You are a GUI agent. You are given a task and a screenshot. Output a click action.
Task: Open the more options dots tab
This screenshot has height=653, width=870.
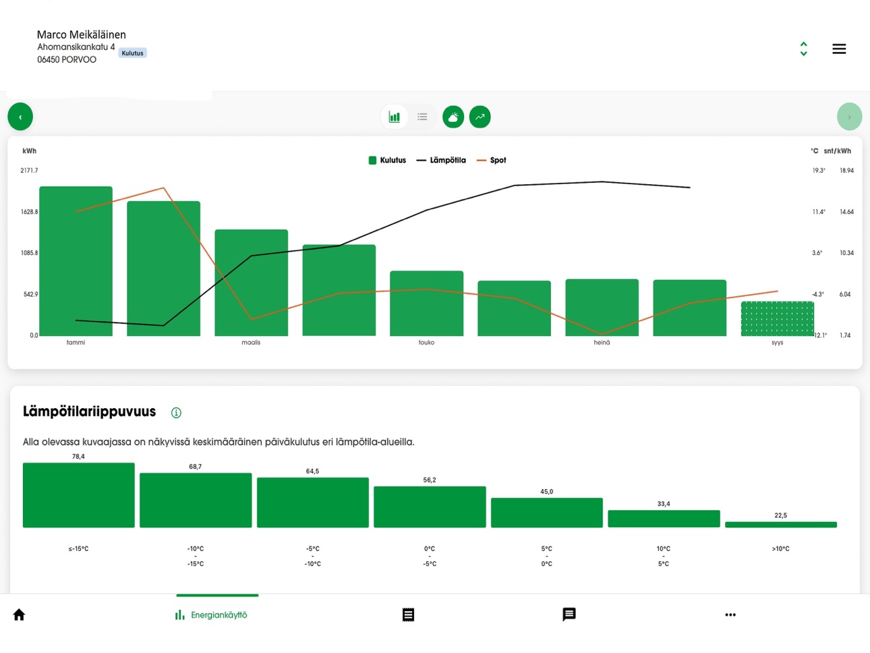pyautogui.click(x=730, y=615)
